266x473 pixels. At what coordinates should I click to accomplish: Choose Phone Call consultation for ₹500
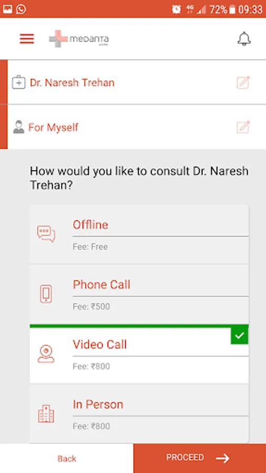tap(139, 294)
